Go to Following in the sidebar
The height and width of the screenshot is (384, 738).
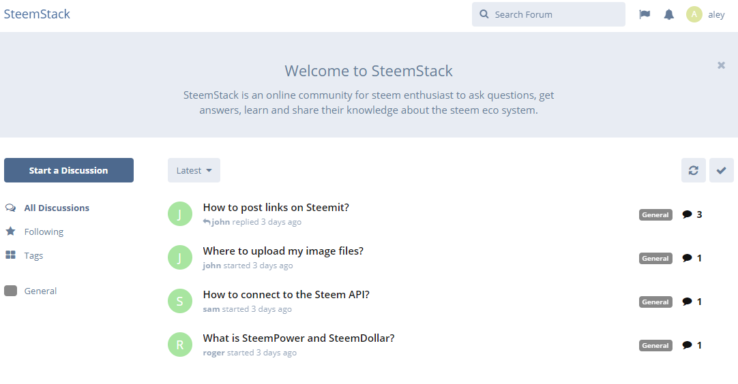(44, 231)
